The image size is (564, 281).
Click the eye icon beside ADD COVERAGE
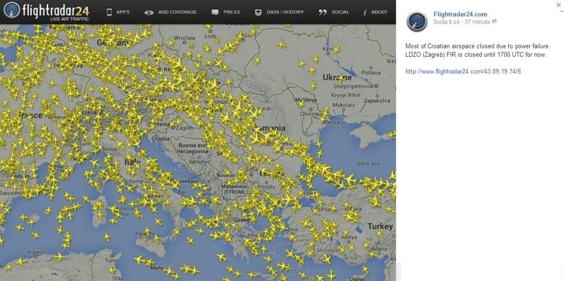[149, 12]
